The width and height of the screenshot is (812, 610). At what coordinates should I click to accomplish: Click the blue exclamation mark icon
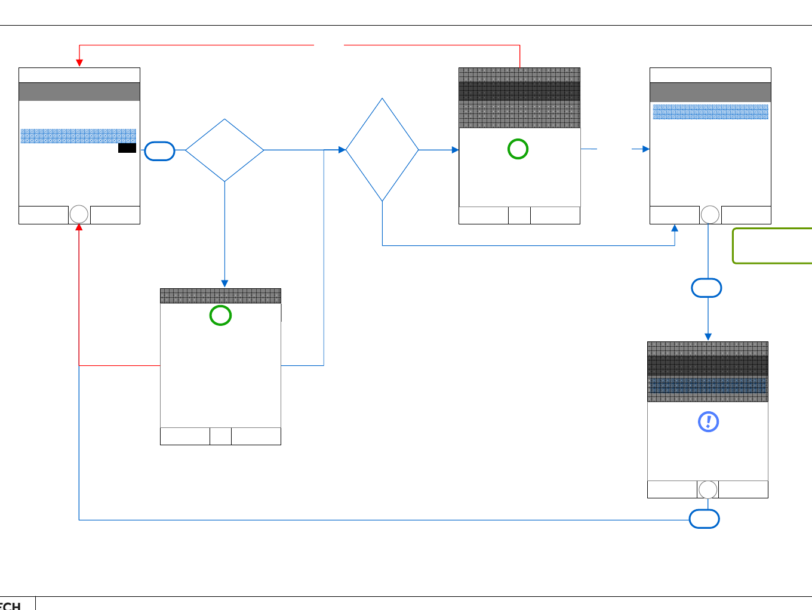pyautogui.click(x=708, y=422)
